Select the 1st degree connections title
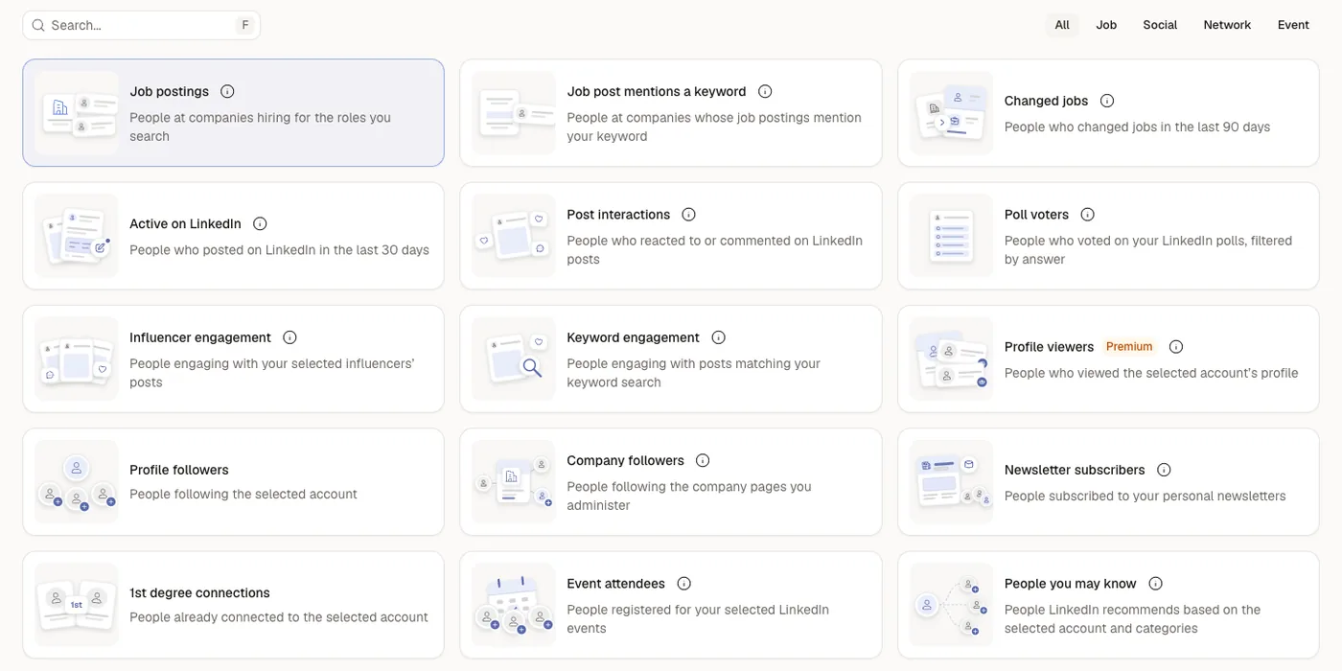 199,592
